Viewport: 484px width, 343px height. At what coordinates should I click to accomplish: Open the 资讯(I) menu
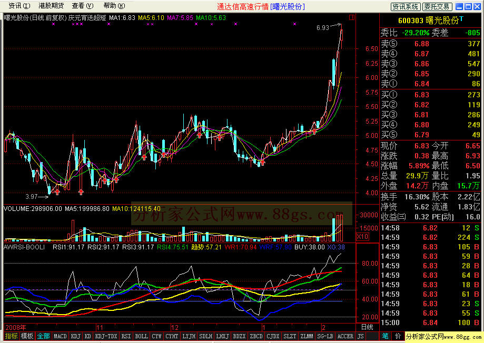(x=19, y=6)
